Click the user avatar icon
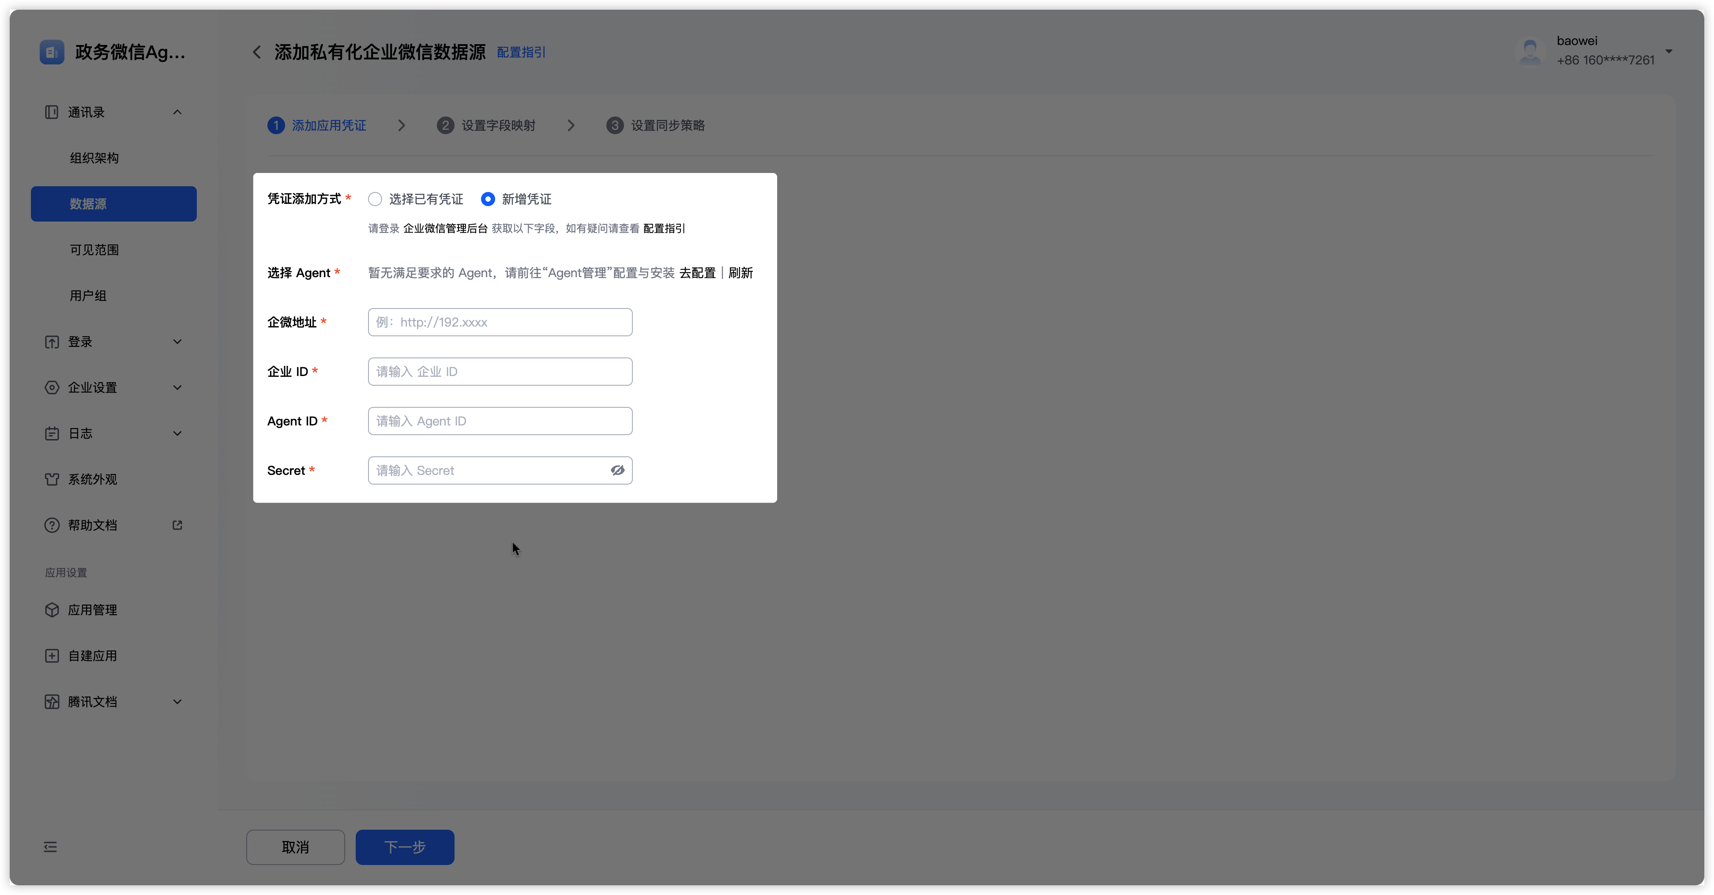Screen dimensions: 1714x895 pyautogui.click(x=1530, y=51)
